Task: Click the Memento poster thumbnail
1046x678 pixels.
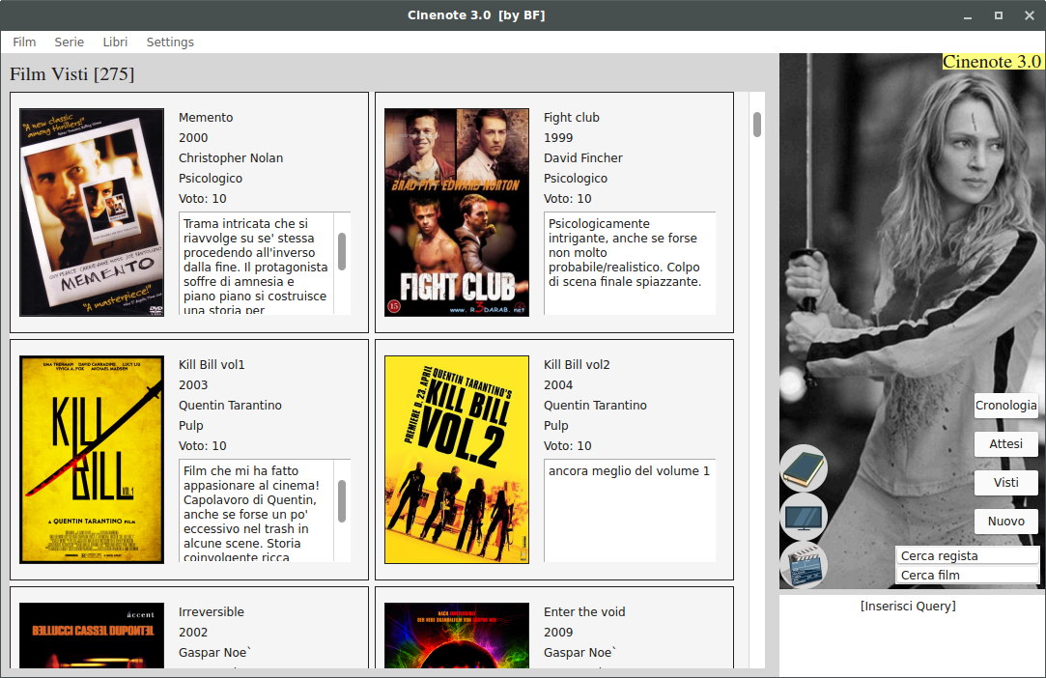Action: pos(92,212)
